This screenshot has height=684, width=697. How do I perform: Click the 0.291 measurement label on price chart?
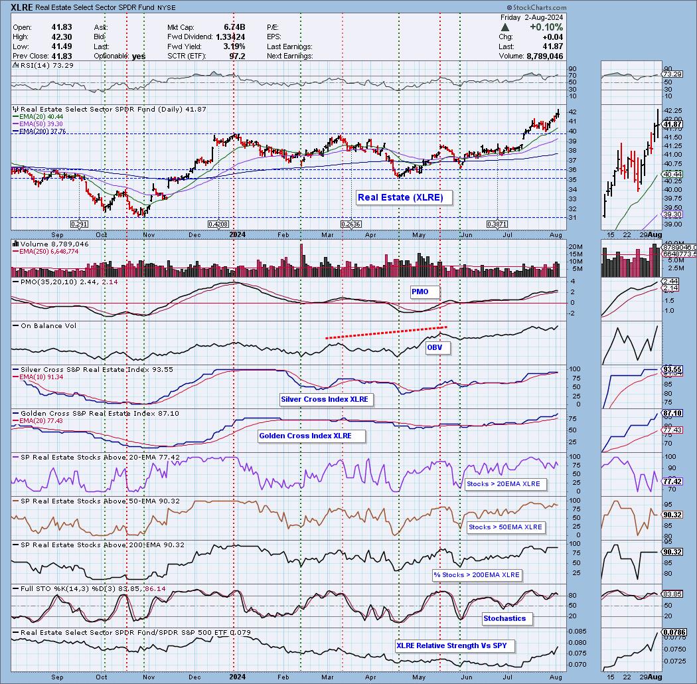coord(79,224)
